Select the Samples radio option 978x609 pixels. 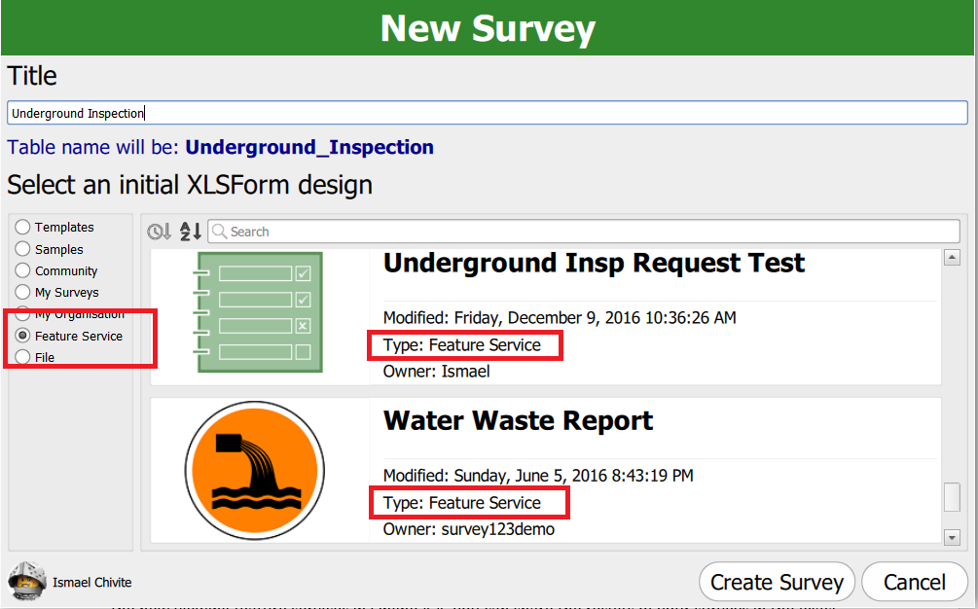pos(23,249)
